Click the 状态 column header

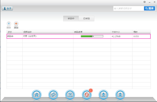pos(14,32)
